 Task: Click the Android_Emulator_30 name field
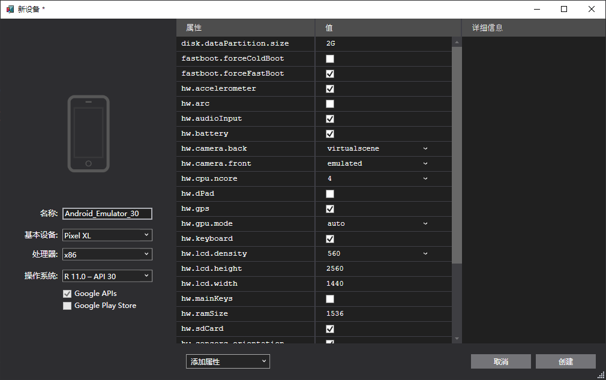tap(107, 213)
